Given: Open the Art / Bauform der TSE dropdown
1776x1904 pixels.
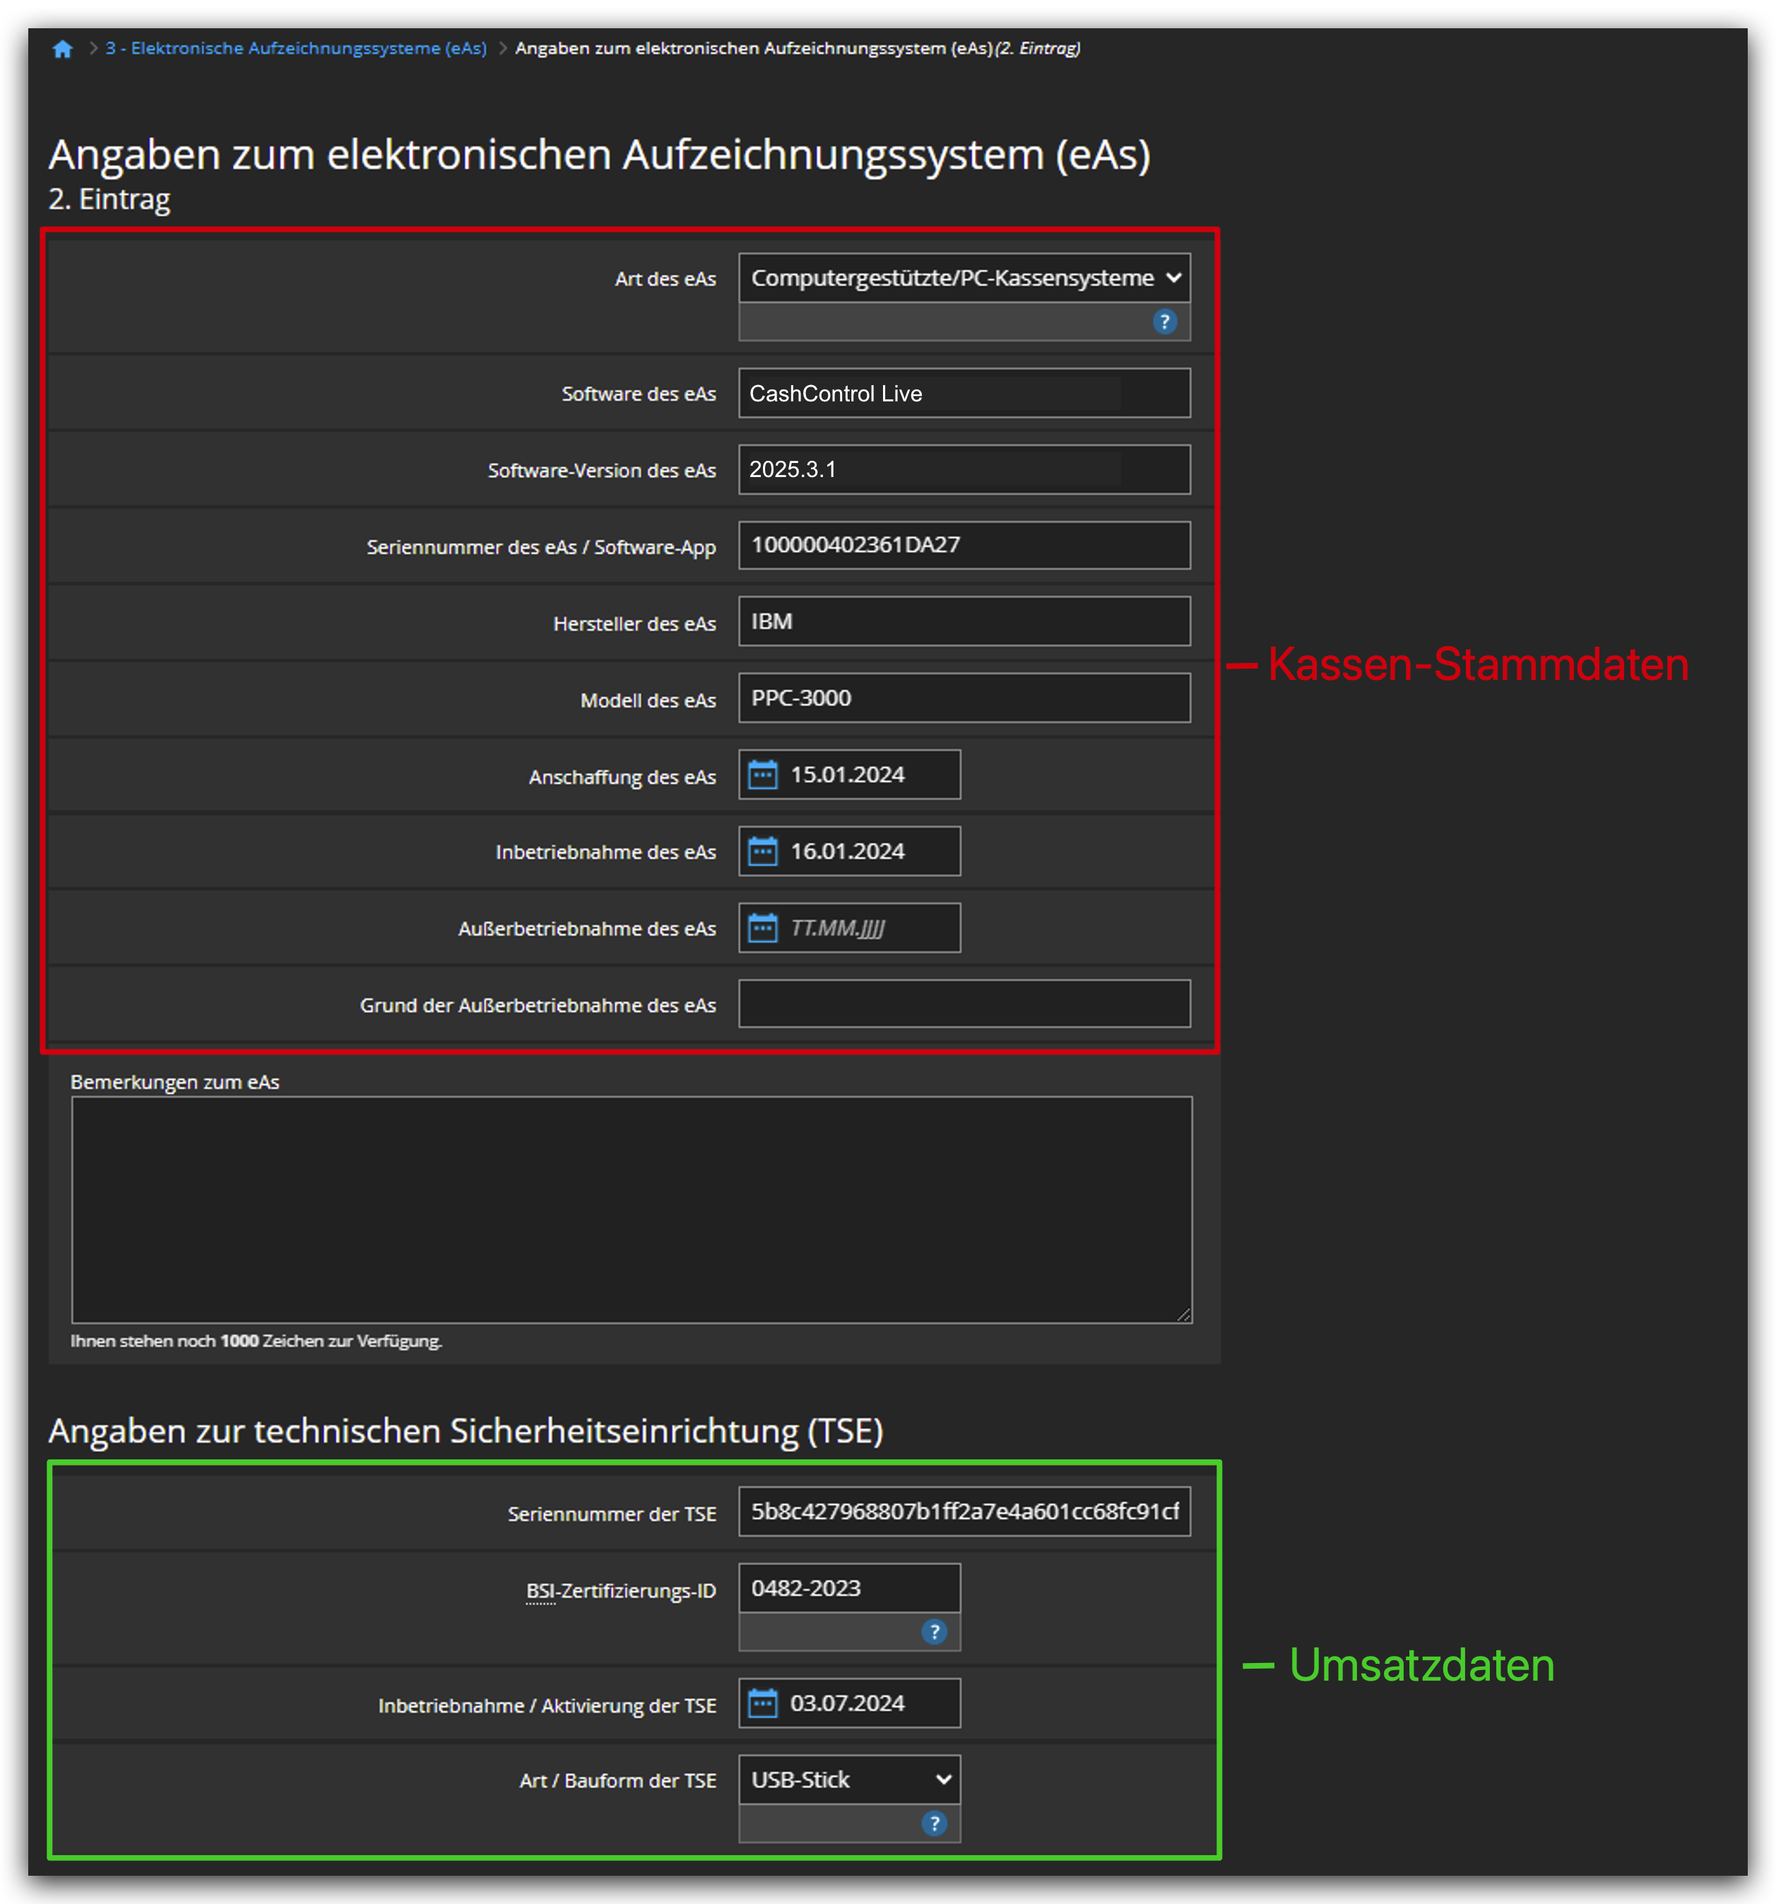Looking at the screenshot, I should coord(849,1780).
